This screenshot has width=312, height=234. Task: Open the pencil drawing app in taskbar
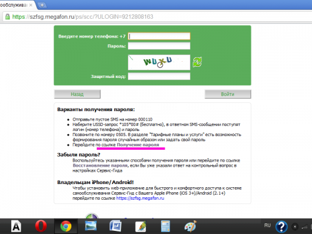[x=141, y=227]
